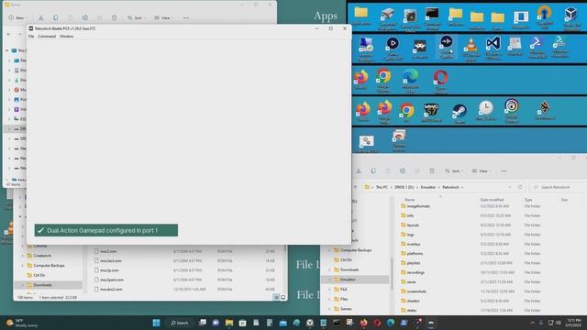Switch lower-left Explorer to details view
The image size is (587, 330).
[x=276, y=297]
